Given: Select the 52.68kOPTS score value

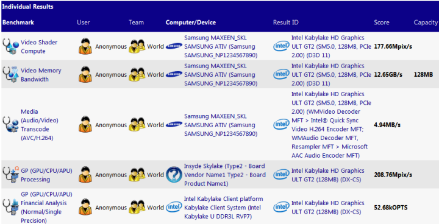Looking at the screenshot, I should pyautogui.click(x=391, y=208).
